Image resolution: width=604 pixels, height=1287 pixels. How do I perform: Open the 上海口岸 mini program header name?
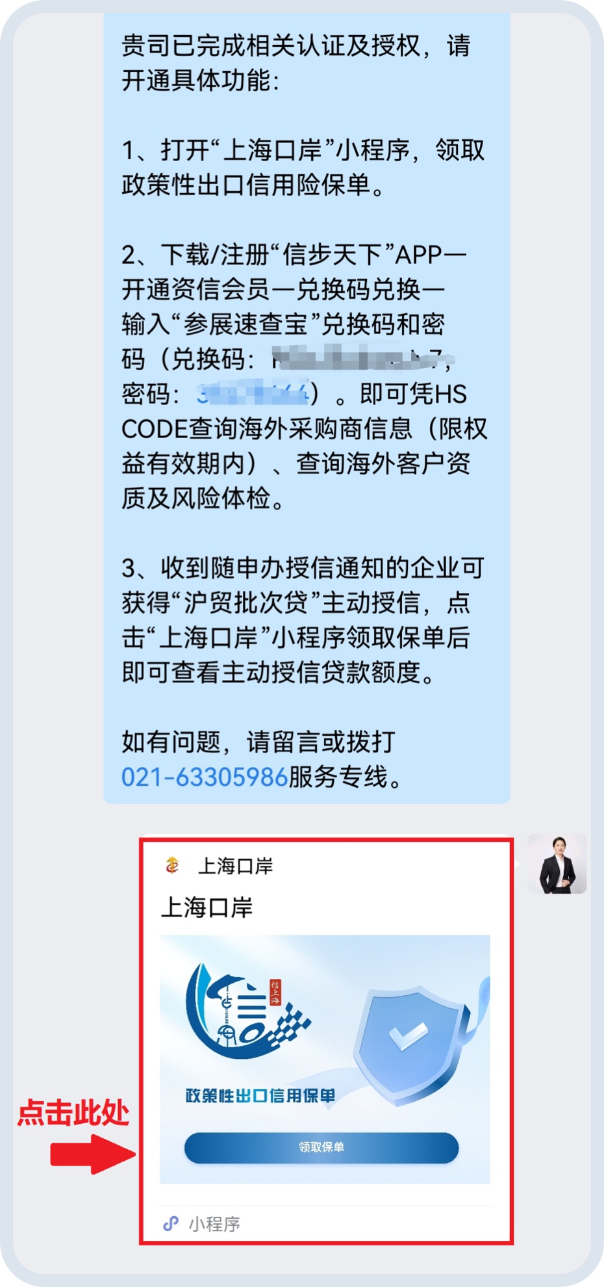click(x=235, y=866)
